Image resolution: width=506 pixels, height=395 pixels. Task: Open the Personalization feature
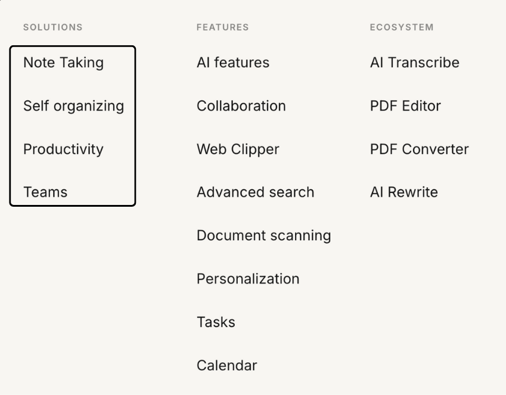tap(248, 278)
